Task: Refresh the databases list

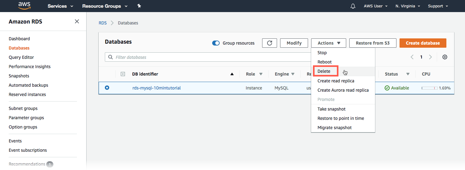Action: tap(270, 43)
